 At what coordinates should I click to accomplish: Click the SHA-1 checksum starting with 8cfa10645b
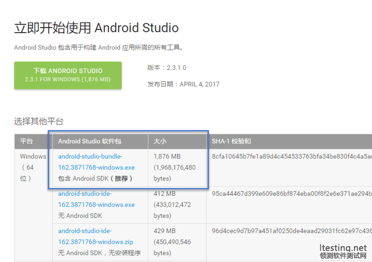(292, 156)
